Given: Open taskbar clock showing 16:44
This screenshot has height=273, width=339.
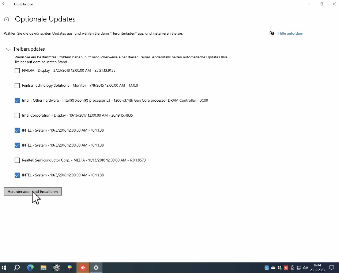Looking at the screenshot, I should [x=317, y=268].
